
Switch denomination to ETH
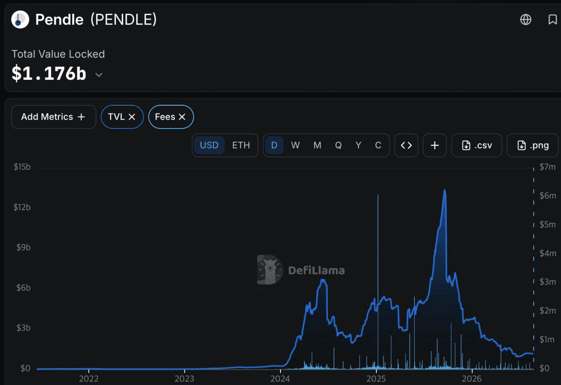click(241, 145)
